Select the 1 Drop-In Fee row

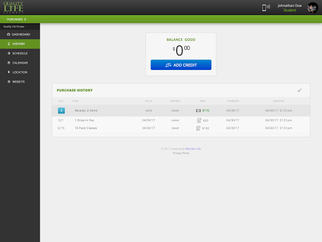pyautogui.click(x=181, y=120)
